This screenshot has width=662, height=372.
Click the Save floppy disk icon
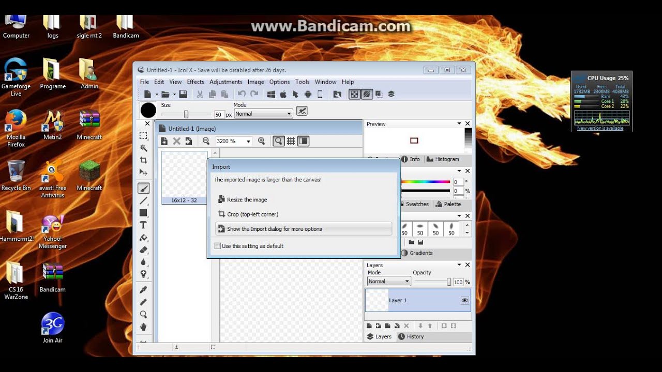pos(183,94)
